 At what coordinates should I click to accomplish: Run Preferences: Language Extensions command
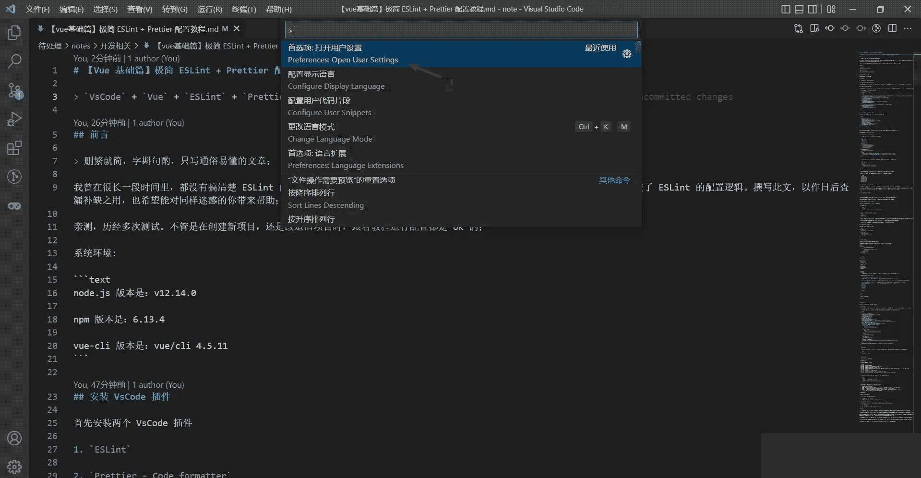[461, 159]
